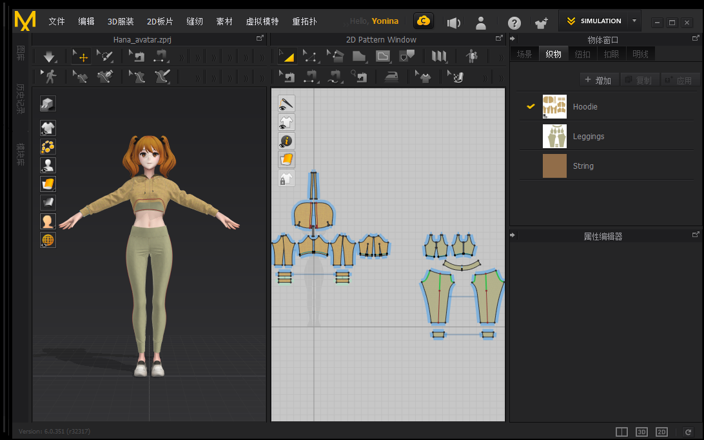Open the 3D服装 menu
Viewport: 704px width, 440px height.
click(x=121, y=21)
